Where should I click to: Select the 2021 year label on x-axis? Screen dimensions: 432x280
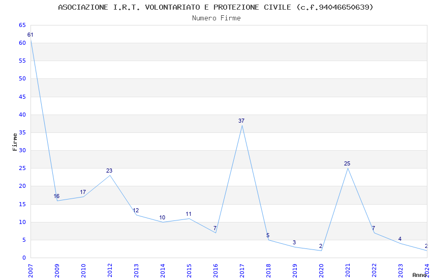348,271
